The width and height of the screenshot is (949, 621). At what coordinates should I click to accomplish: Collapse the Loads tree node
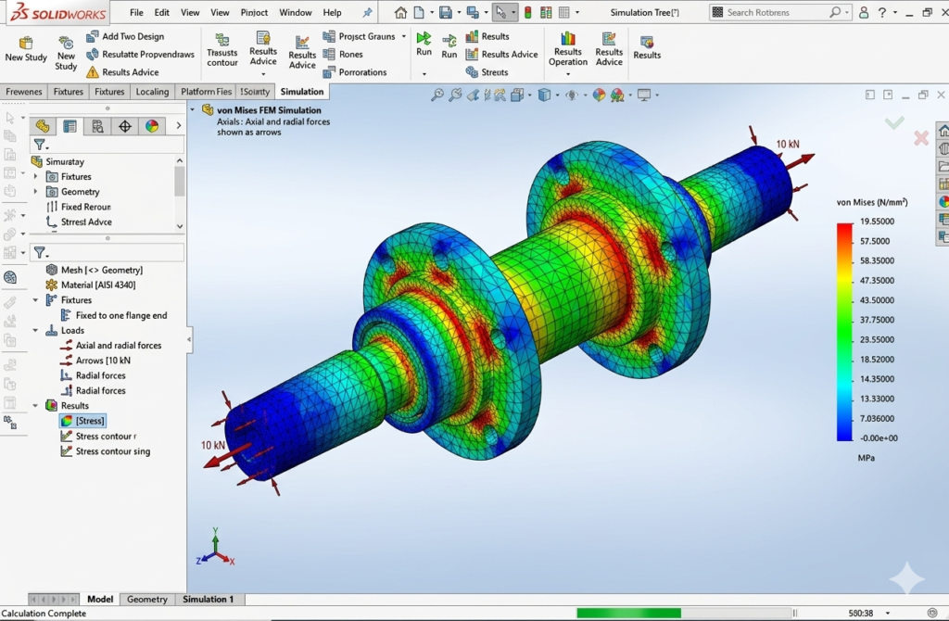[x=36, y=330]
